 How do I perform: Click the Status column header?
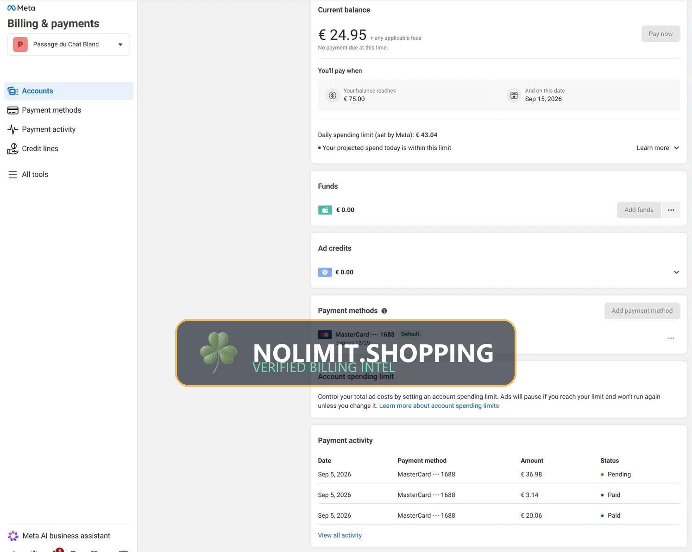pyautogui.click(x=610, y=461)
